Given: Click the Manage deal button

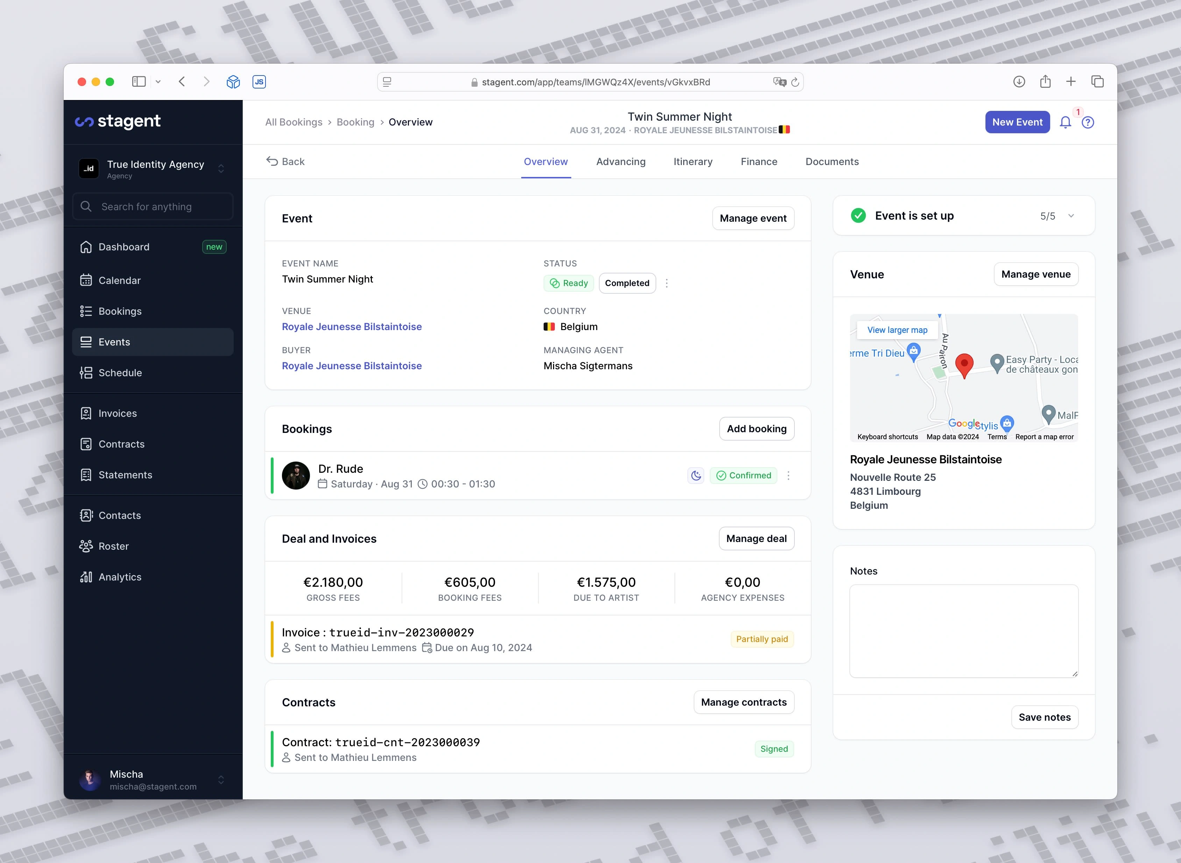Looking at the screenshot, I should tap(756, 539).
